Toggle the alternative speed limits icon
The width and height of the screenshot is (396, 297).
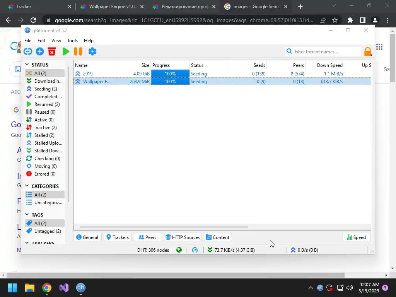point(195,250)
